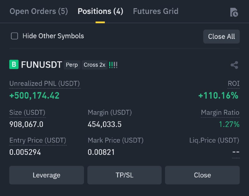Screen dimensions: 249x196
Task: Check the Hide Other Symbols checkbox
Action: (15, 36)
